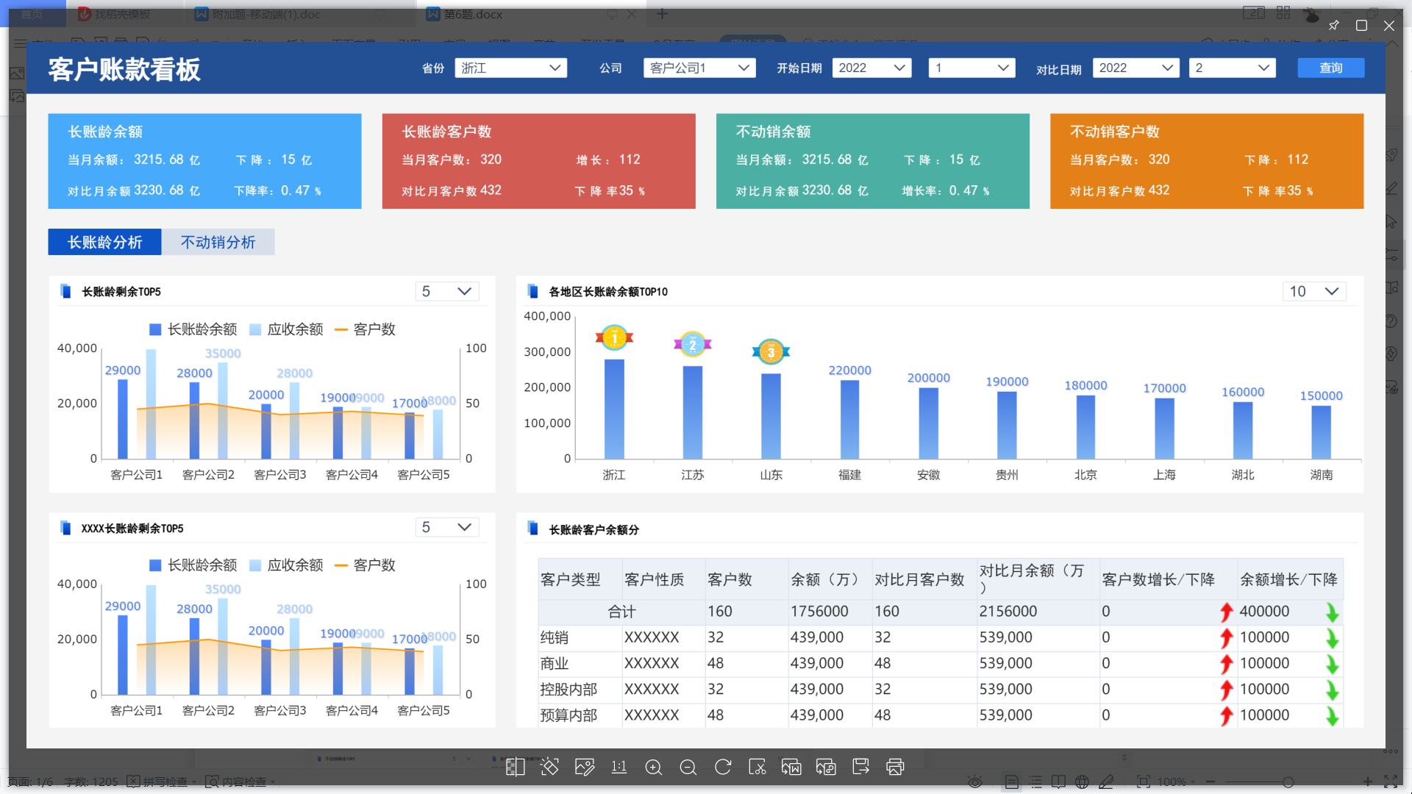Fit page to window icon
This screenshot has height=794, width=1412.
click(1144, 782)
